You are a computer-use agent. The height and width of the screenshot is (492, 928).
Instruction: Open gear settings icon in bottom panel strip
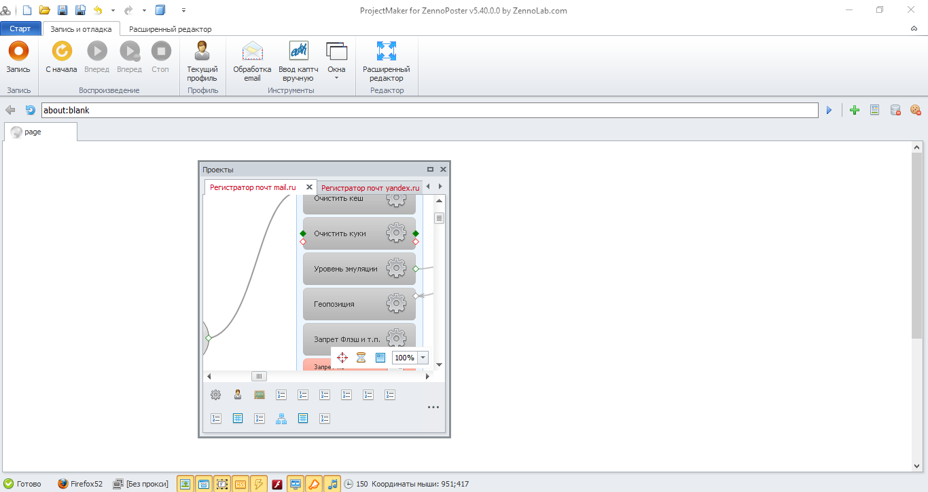216,395
